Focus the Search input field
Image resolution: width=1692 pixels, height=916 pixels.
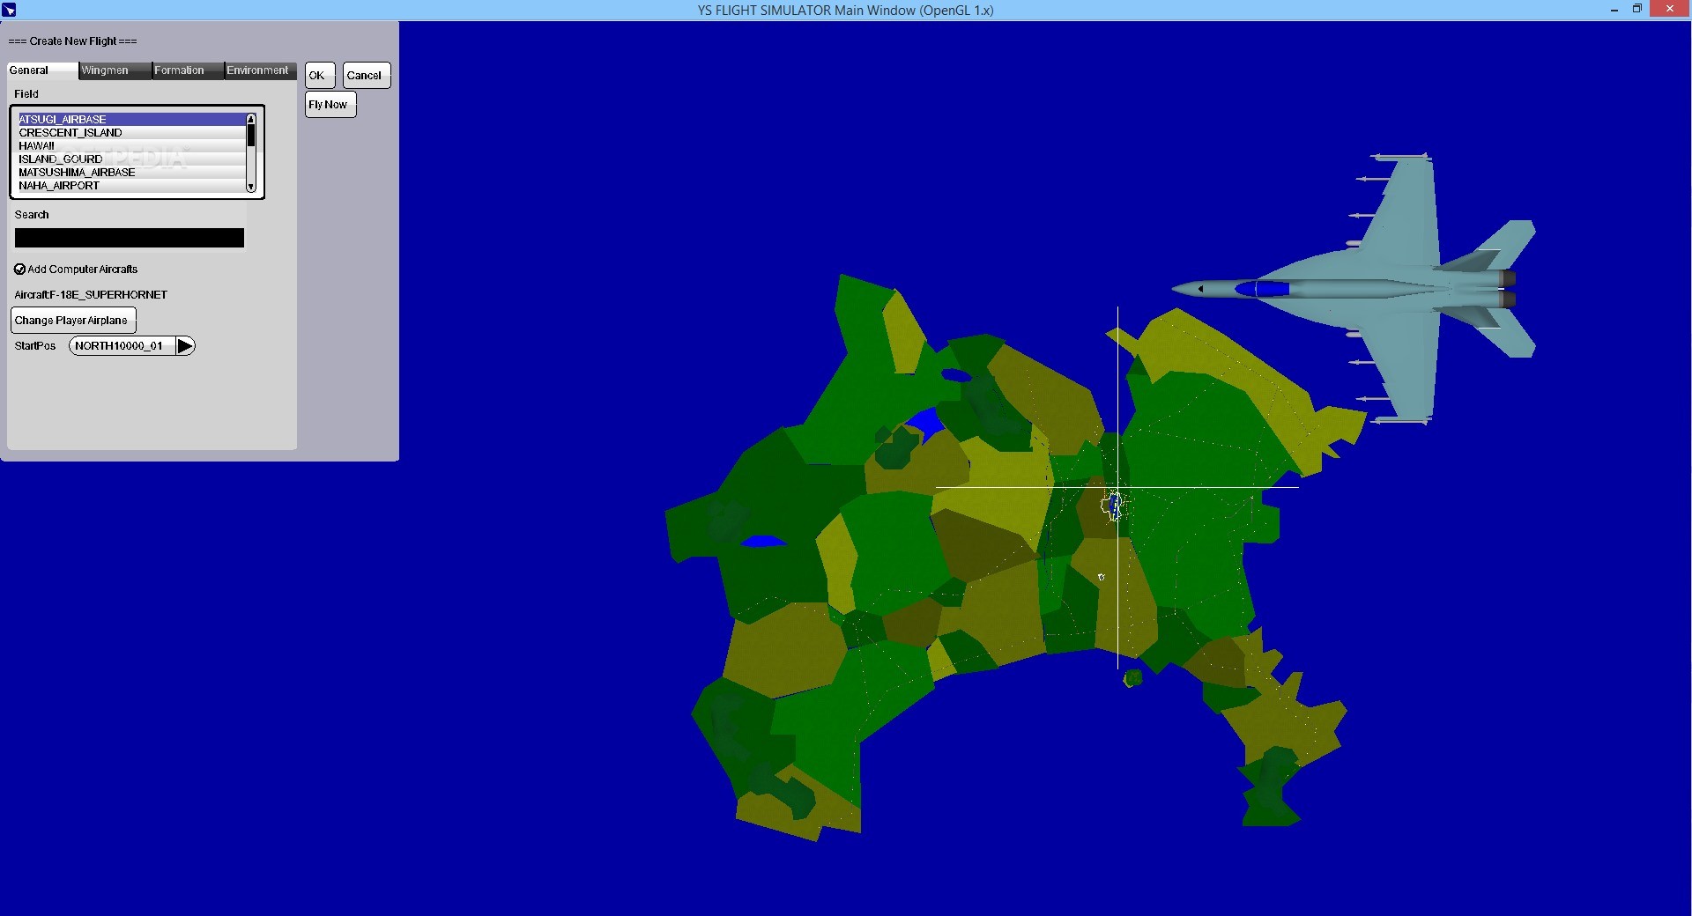130,238
